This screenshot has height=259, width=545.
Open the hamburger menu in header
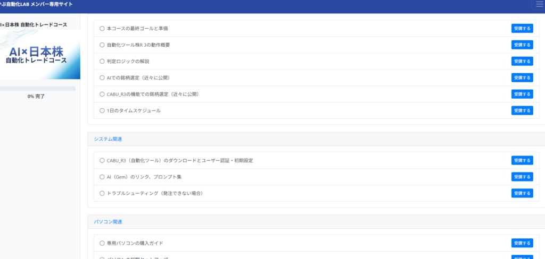534,5
